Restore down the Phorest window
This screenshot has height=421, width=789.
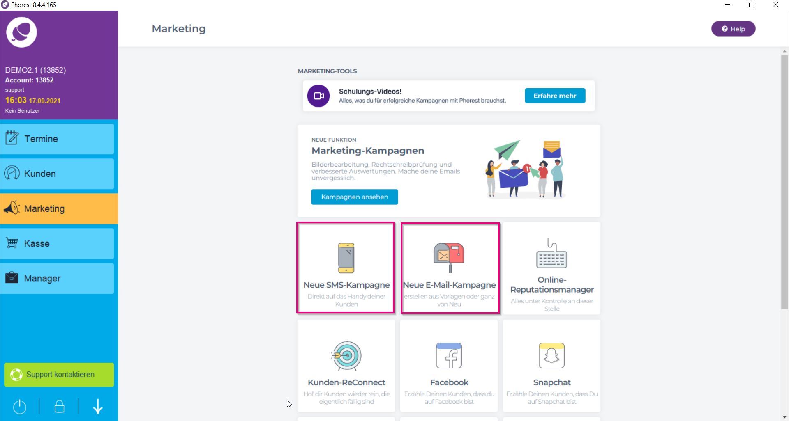(752, 5)
